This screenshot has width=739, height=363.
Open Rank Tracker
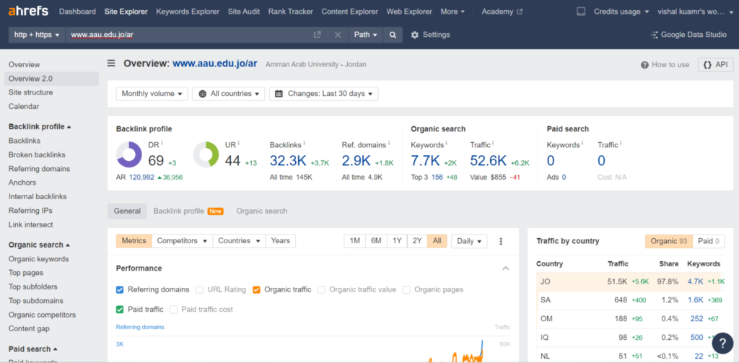coord(291,12)
